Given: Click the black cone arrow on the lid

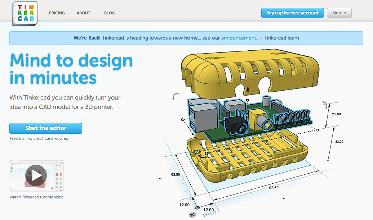Looking at the screenshot, I should pos(248,89).
